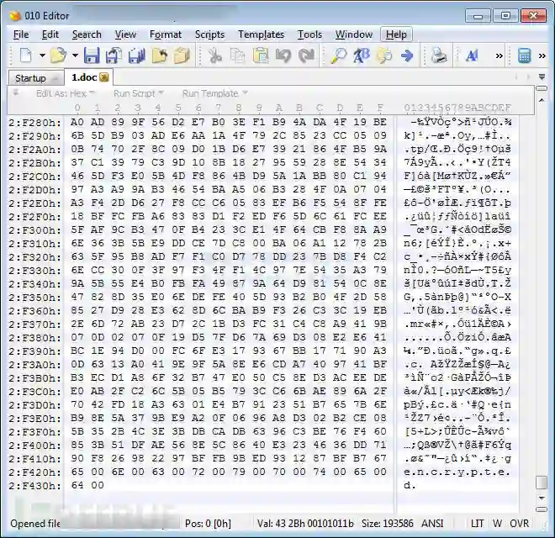
Task: Select the 1.doc tab
Action: click(84, 77)
